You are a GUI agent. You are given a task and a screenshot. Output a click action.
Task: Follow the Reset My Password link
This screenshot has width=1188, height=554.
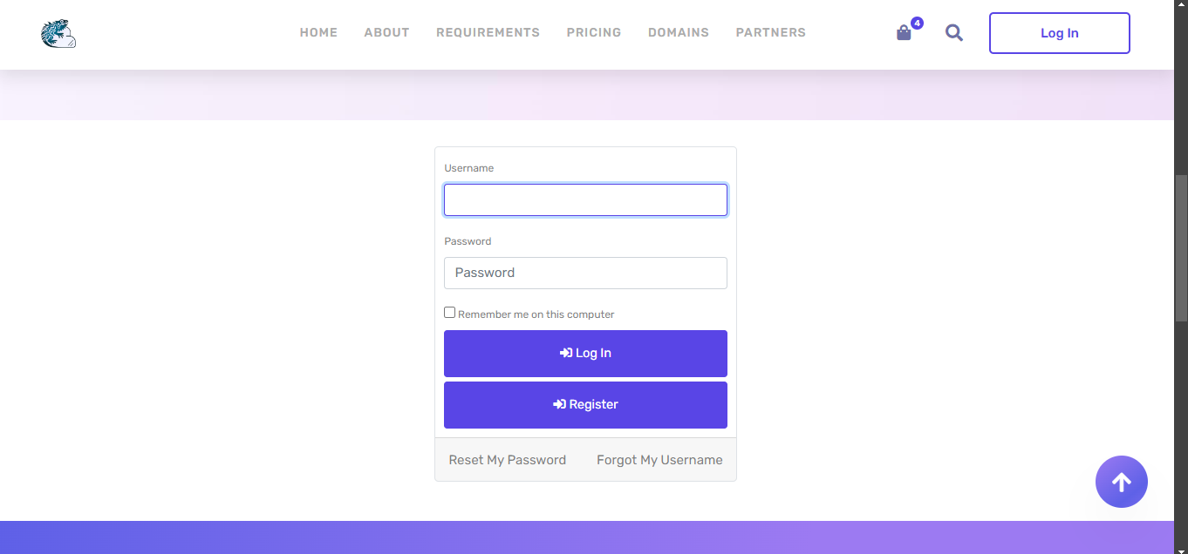pyautogui.click(x=507, y=460)
